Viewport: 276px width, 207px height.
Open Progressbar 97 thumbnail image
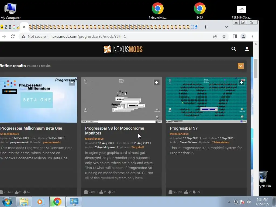(206, 100)
